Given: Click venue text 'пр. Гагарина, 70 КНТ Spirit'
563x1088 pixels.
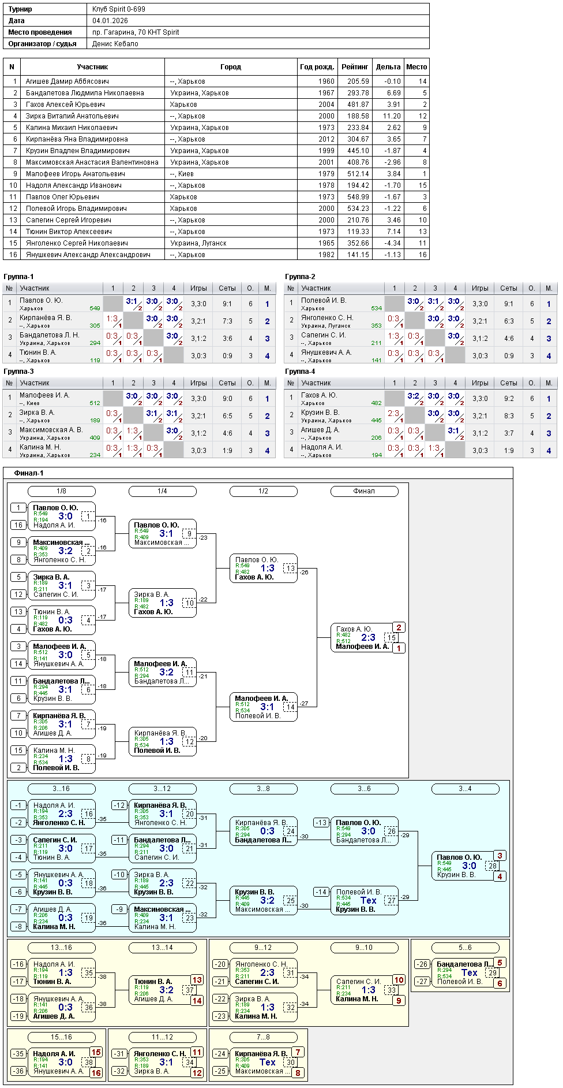Looking at the screenshot, I should tap(136, 32).
